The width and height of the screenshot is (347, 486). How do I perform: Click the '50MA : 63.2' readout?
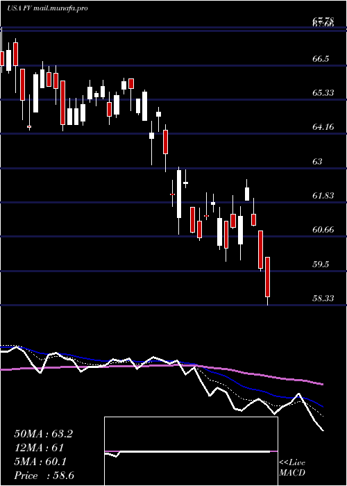43,434
